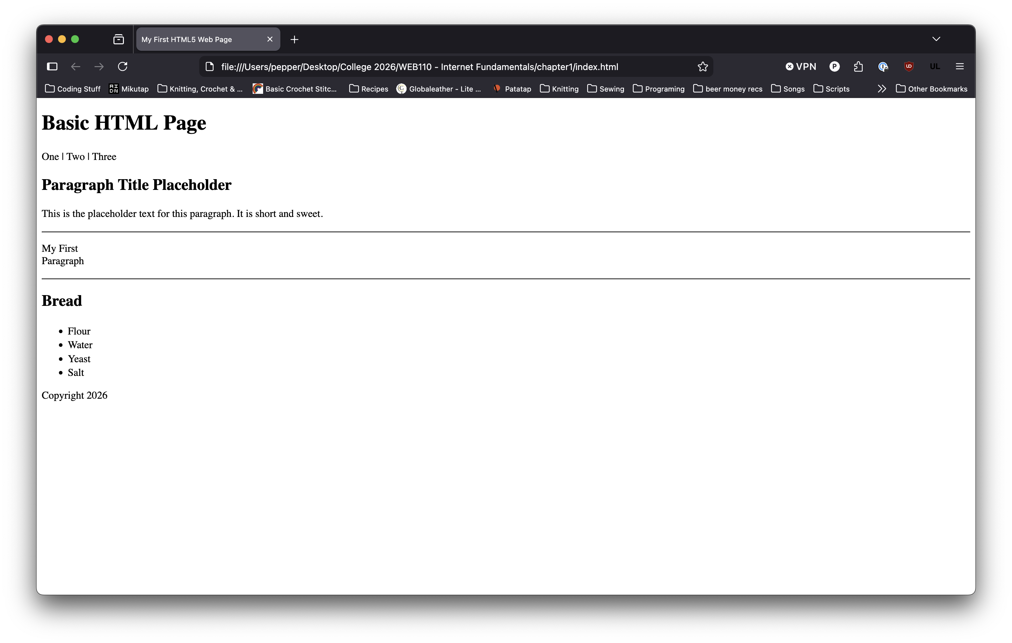
Task: Open the Songs bookmarks folder
Action: (x=788, y=89)
